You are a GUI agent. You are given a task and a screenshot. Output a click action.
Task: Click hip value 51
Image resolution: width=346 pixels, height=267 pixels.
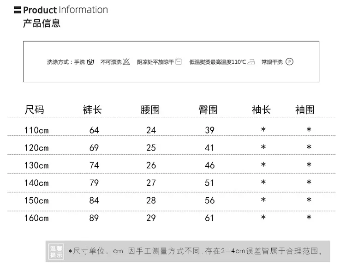[209, 183]
